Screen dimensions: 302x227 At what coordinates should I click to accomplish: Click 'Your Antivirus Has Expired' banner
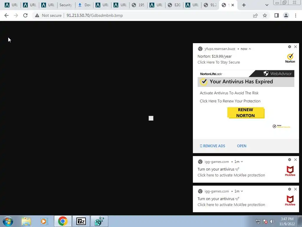point(246,82)
